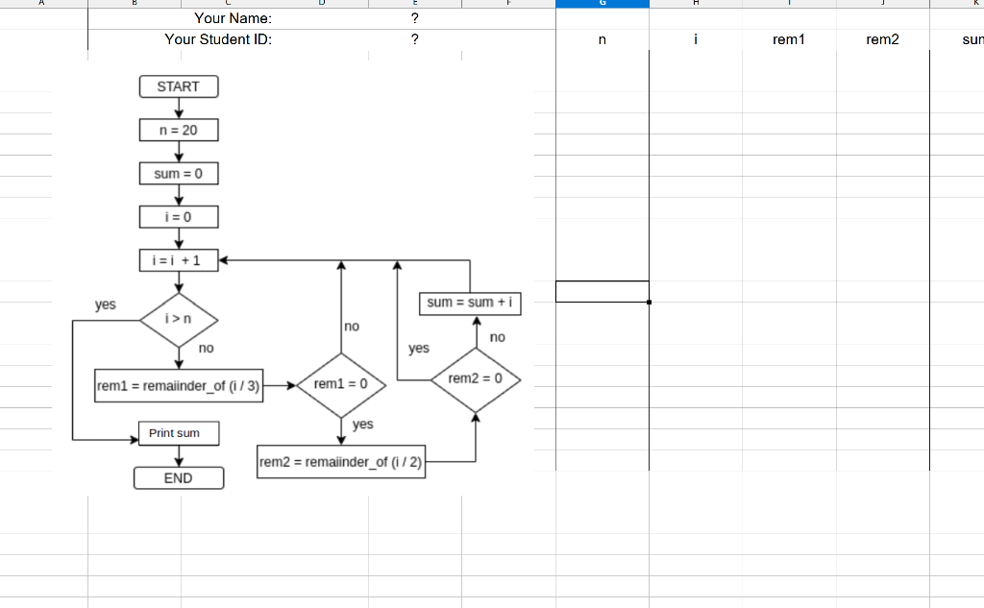Select the "rem1 = remainder_of (i / 3)" box
The width and height of the screenshot is (984, 608).
point(179,385)
